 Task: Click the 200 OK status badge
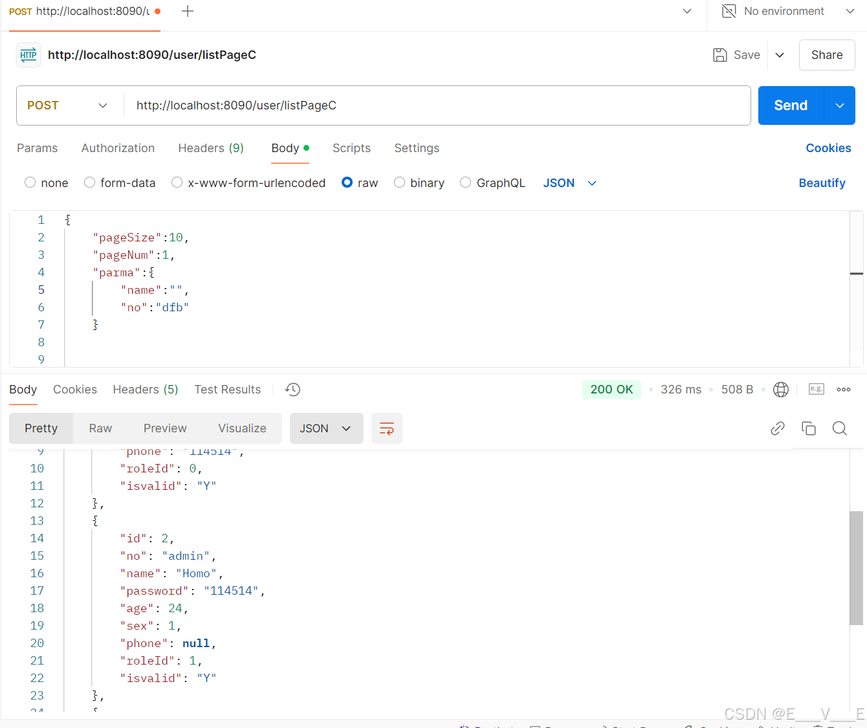[611, 390]
